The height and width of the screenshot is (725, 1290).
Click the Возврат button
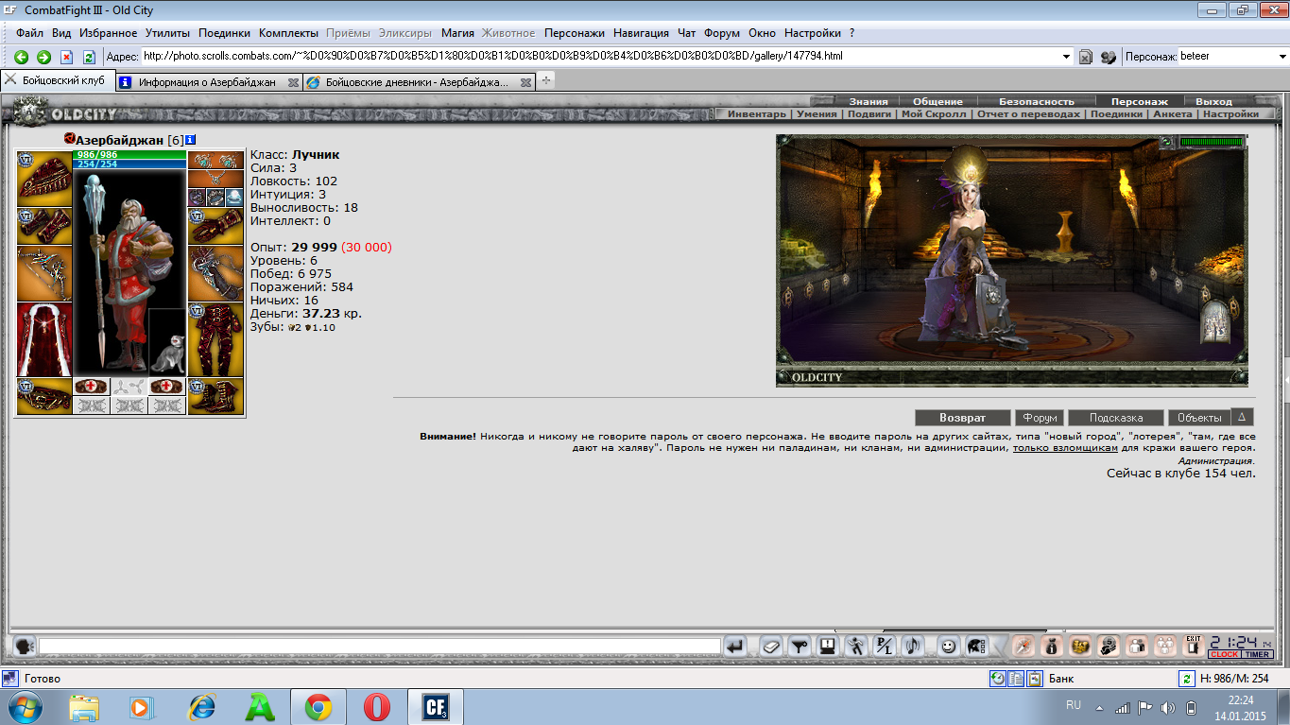point(962,417)
